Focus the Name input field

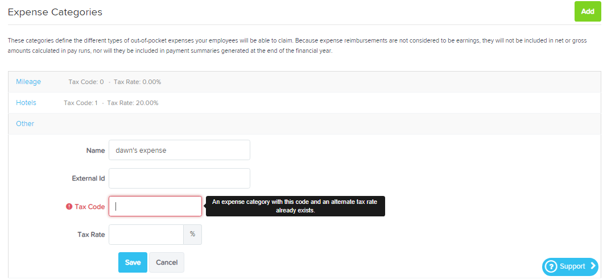coord(179,150)
